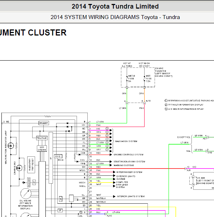This screenshot has height=217, width=214.
Task: Click the Rheostat/Trip Reset box
Action: click(x=31, y=165)
